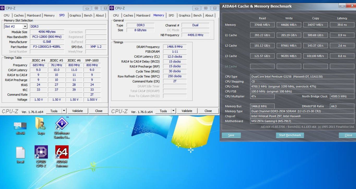Click DRAM:FSB Ratio value 44:3
356x189 pixels.
(342, 106)
